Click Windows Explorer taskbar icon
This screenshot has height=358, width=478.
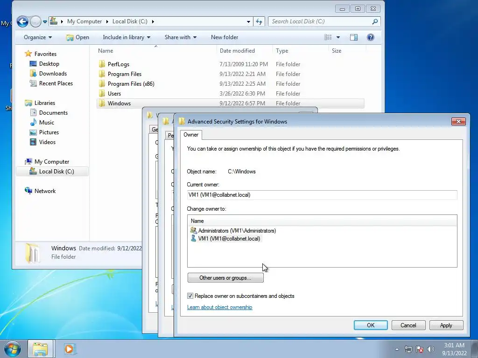click(40, 349)
